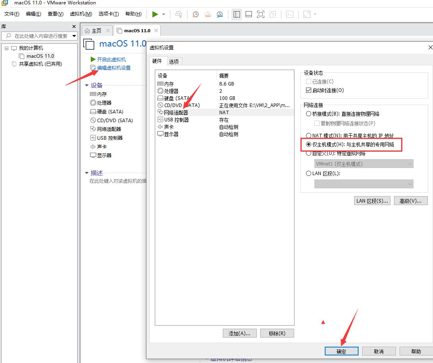Click the revert snapshot icon
This screenshot has width=433, height=363.
[x=207, y=14]
